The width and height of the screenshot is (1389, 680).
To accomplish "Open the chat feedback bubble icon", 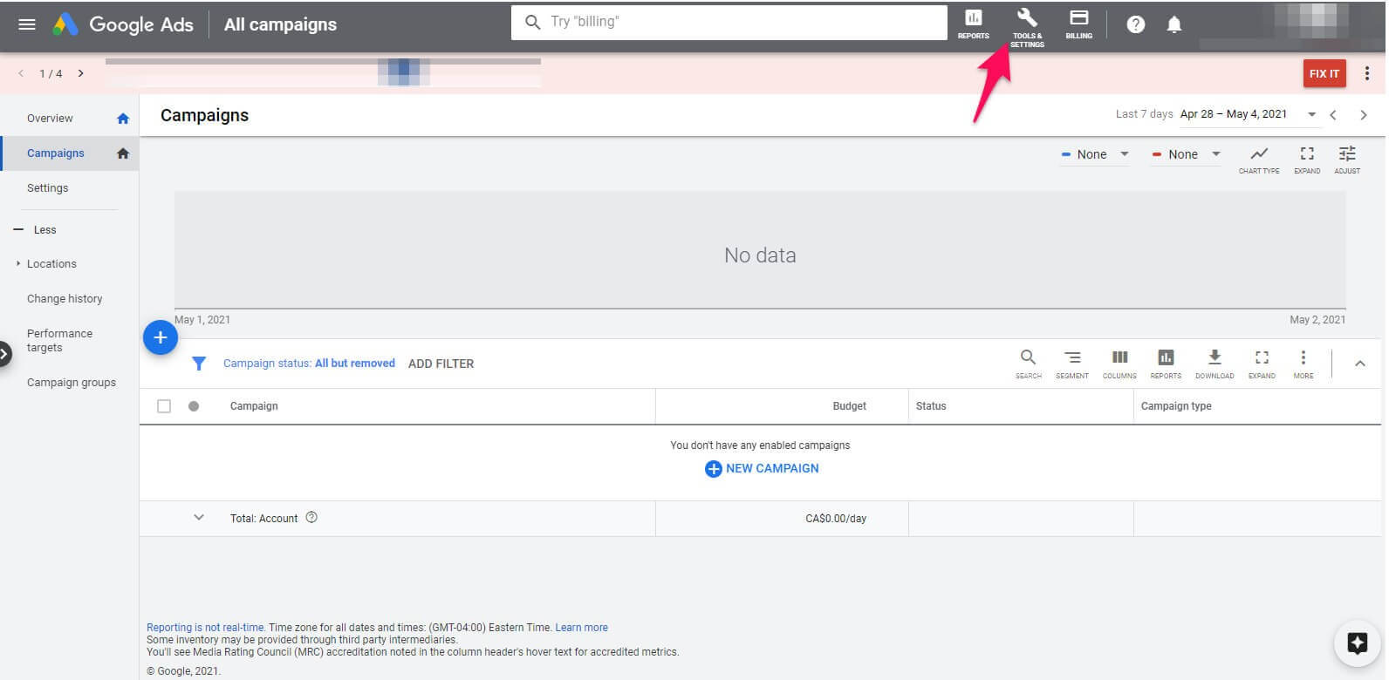I will click(x=1358, y=643).
